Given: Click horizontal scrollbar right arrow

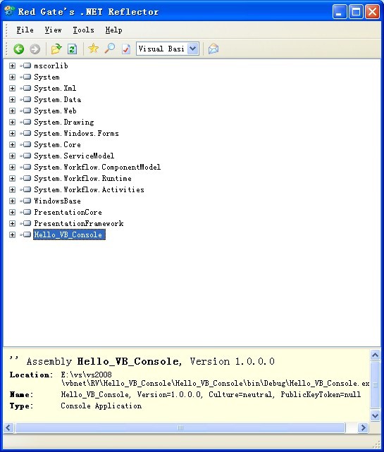Looking at the screenshot, I should tap(363, 427).
